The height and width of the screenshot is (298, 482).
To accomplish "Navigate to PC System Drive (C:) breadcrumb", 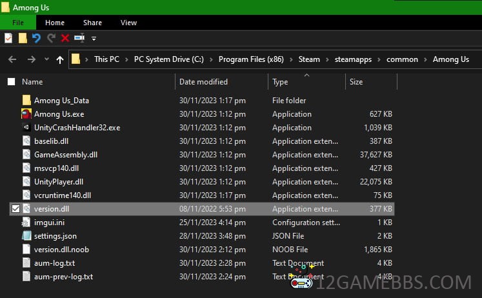I will click(x=169, y=59).
